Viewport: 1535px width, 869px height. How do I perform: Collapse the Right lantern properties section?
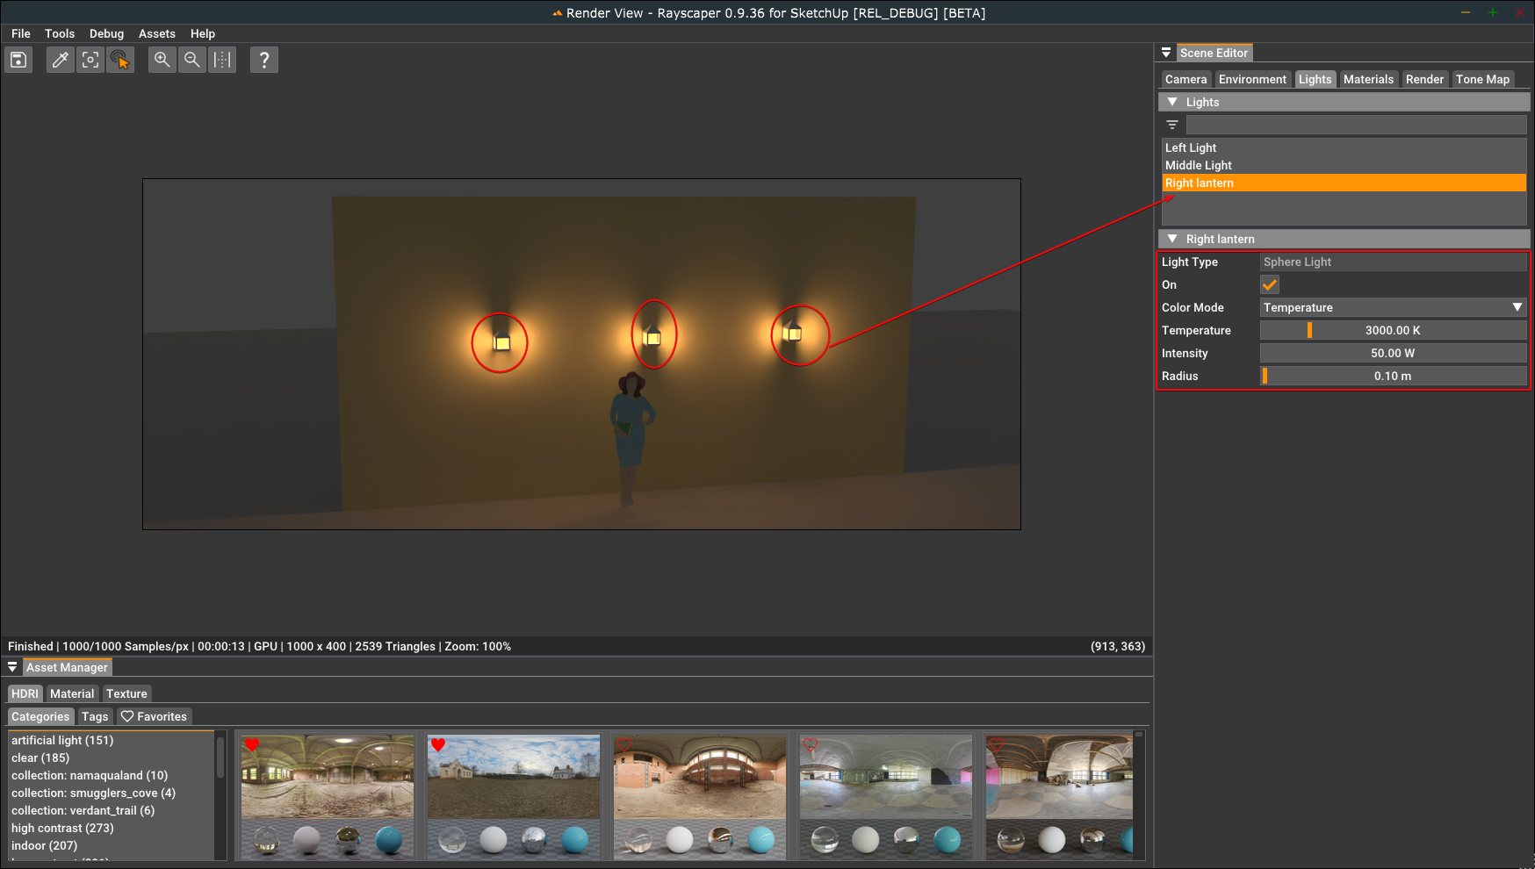1172,239
